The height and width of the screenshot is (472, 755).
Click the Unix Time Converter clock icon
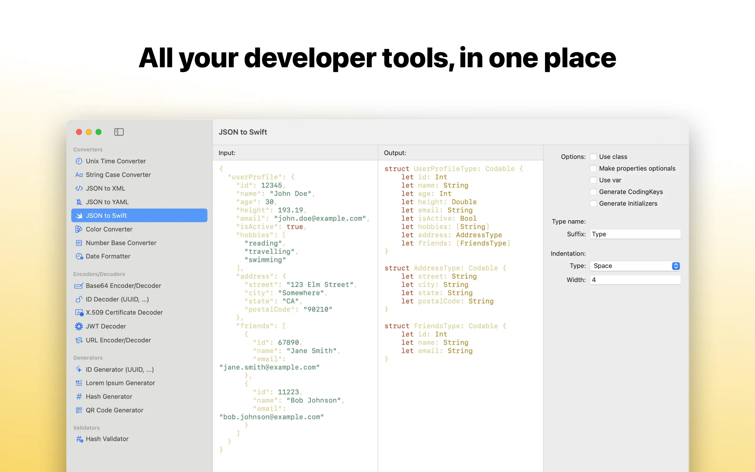click(79, 161)
